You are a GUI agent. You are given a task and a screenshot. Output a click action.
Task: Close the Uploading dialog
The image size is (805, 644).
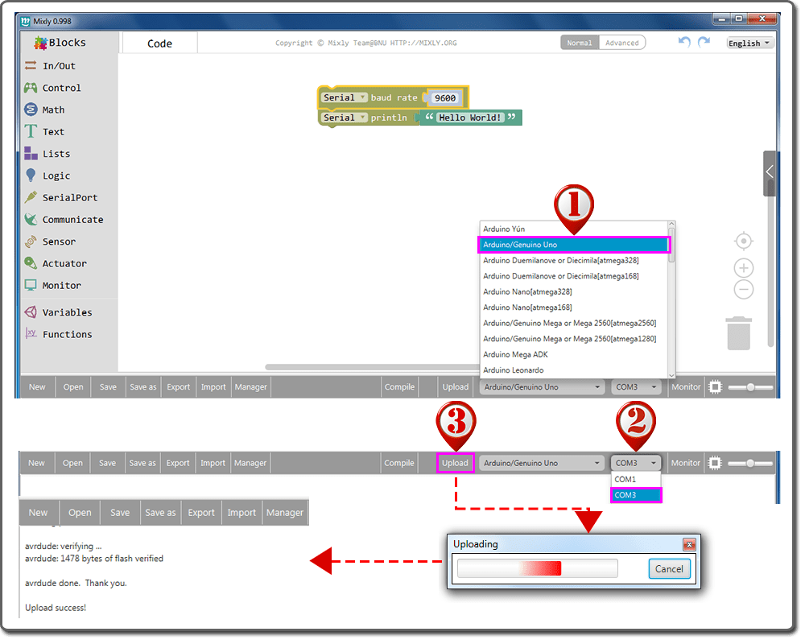689,544
